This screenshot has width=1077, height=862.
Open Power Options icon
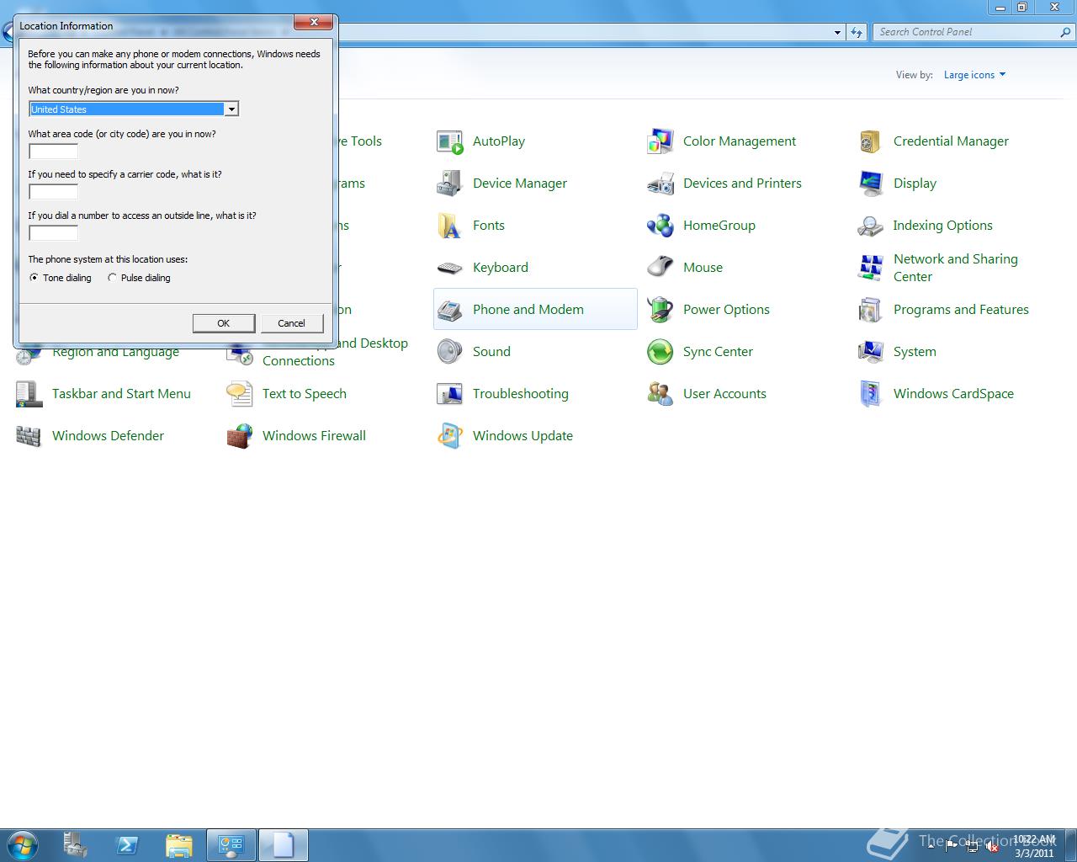click(661, 310)
